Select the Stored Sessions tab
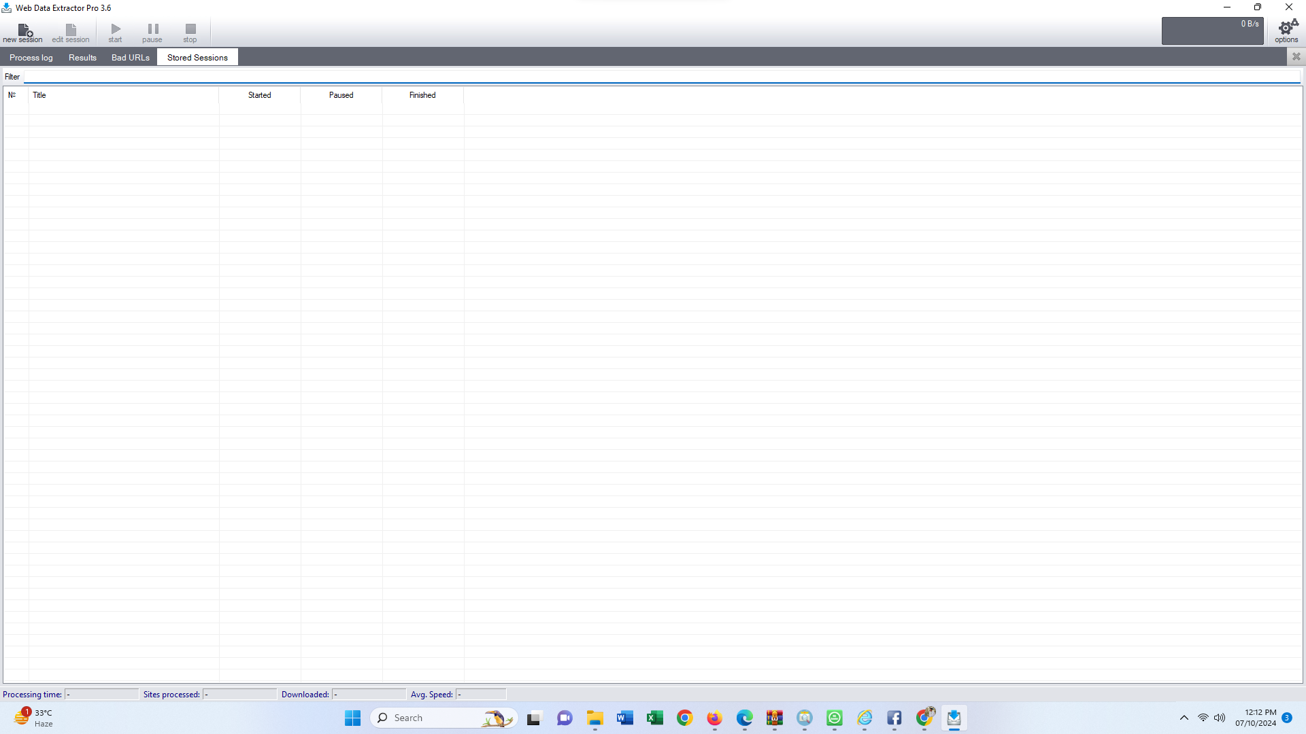The height and width of the screenshot is (734, 1306). pyautogui.click(x=197, y=57)
